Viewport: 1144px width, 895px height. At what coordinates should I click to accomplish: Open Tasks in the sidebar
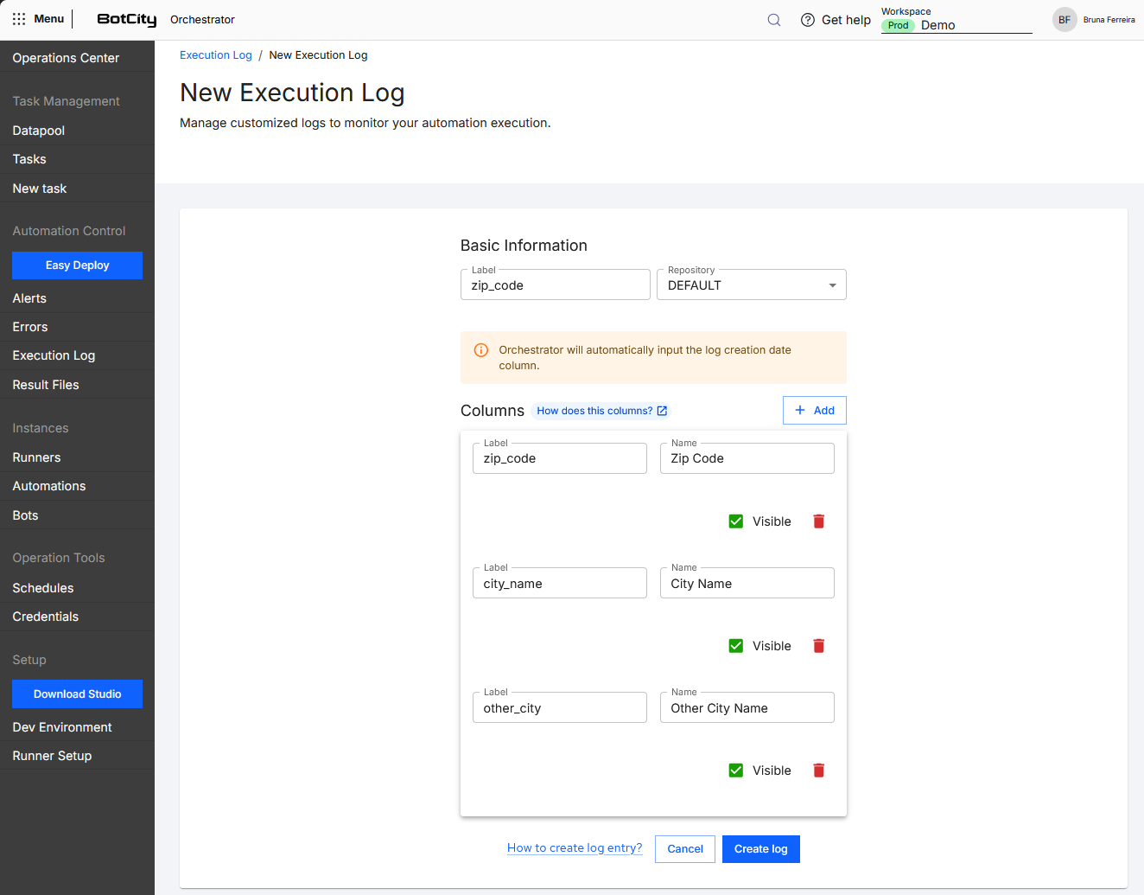click(77, 159)
